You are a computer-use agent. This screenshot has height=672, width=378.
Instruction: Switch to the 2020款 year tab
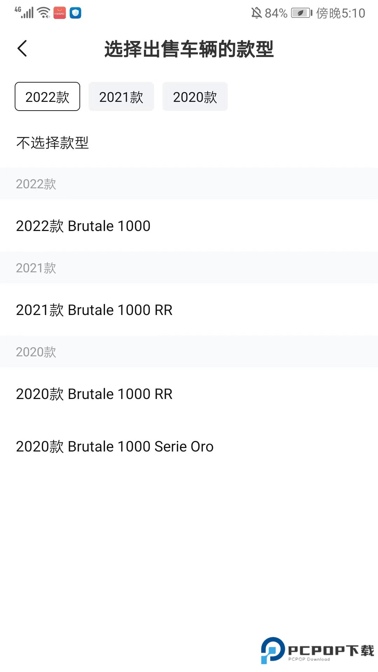(x=195, y=97)
